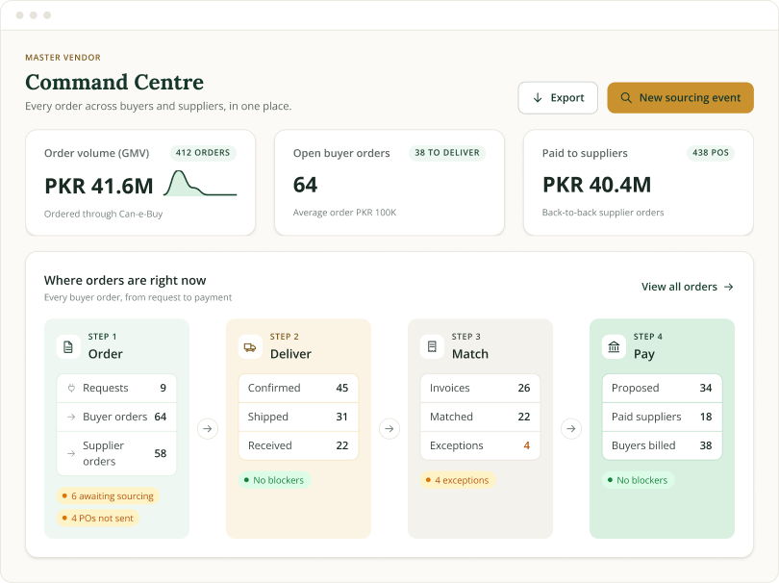Open the Exceptions row showing 4
Screen dimensions: 779x583
481,445
